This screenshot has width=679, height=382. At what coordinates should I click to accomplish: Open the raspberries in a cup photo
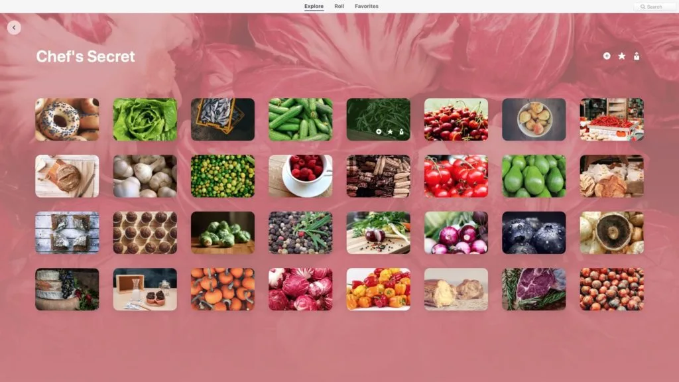300,176
